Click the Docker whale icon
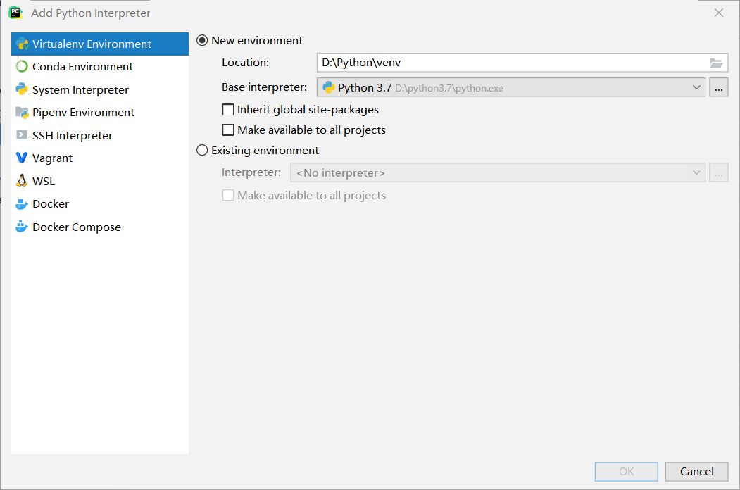This screenshot has height=490, width=740. click(x=22, y=204)
